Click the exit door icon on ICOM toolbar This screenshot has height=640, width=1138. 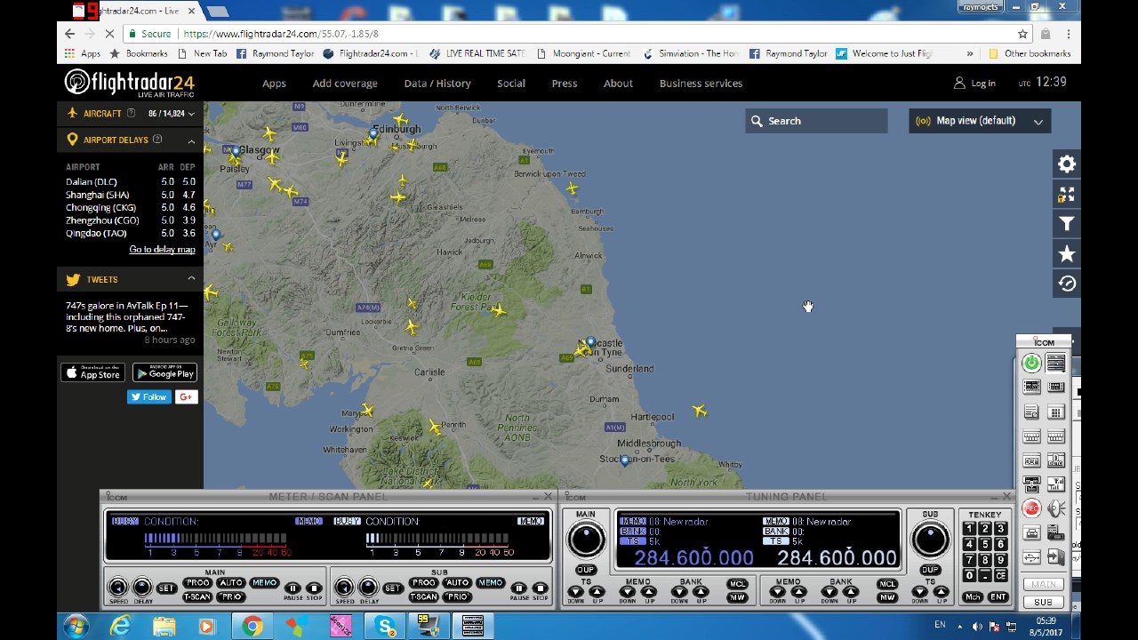(x=1055, y=557)
